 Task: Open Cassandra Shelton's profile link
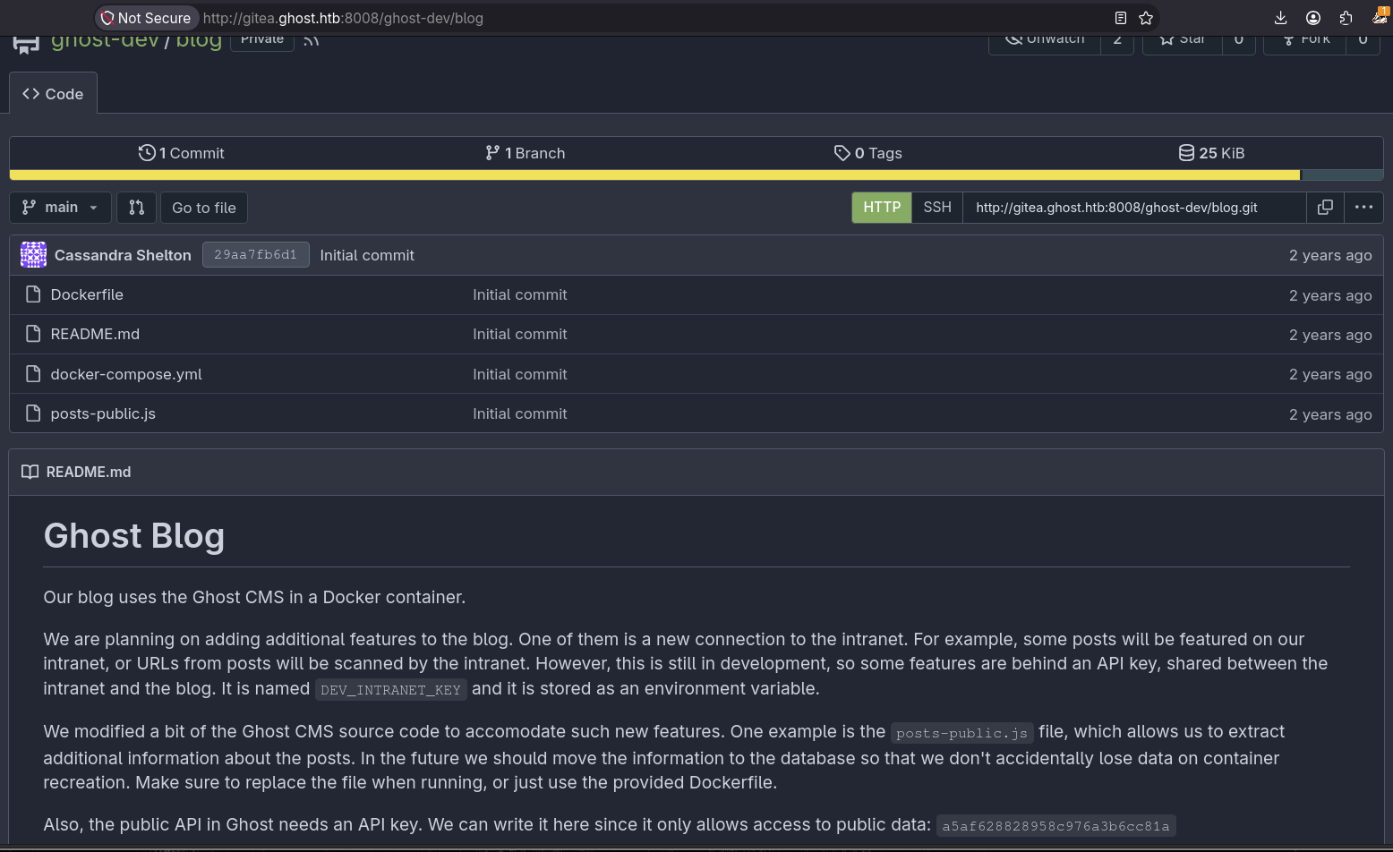coord(123,255)
